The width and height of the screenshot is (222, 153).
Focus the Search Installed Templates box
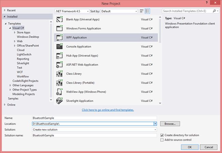(x=187, y=11)
